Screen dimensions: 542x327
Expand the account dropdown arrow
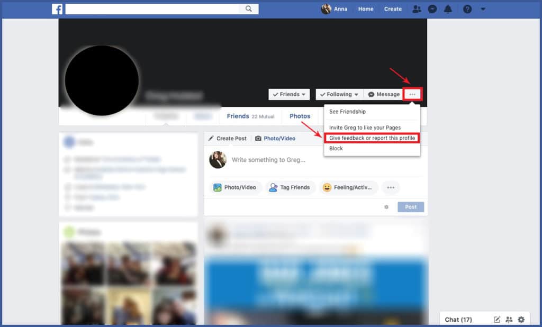click(x=483, y=10)
